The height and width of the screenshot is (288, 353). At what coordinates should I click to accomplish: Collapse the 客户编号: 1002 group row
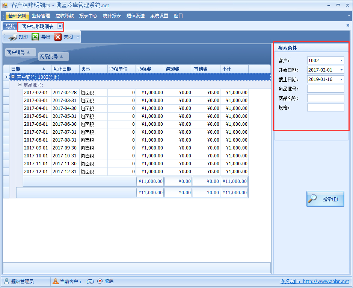click(x=13, y=77)
